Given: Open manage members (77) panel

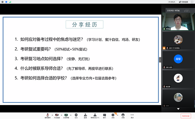Looking at the screenshot, I should click(x=95, y=116).
